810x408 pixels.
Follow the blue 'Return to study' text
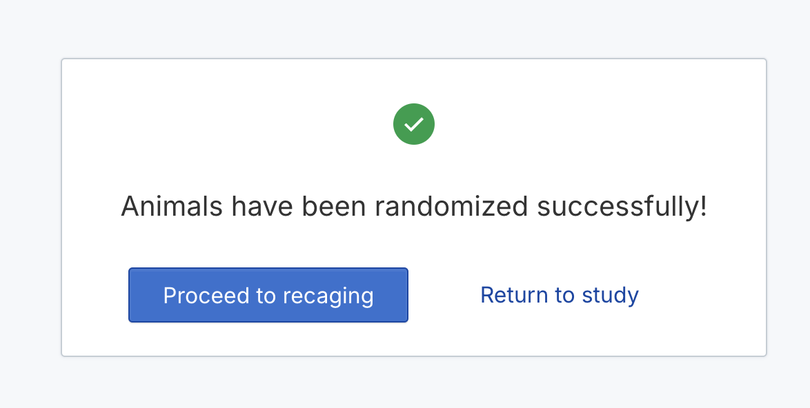[x=560, y=295]
